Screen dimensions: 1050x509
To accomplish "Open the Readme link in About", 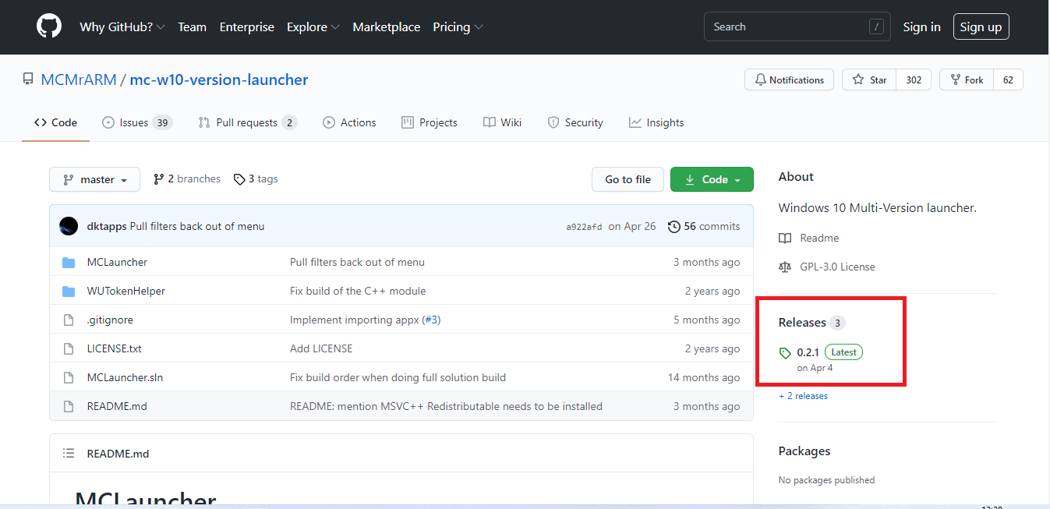I will click(x=819, y=238).
